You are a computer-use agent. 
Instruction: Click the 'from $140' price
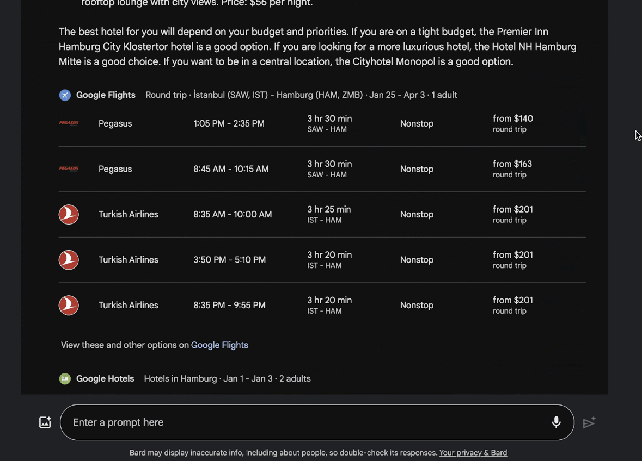[512, 119]
